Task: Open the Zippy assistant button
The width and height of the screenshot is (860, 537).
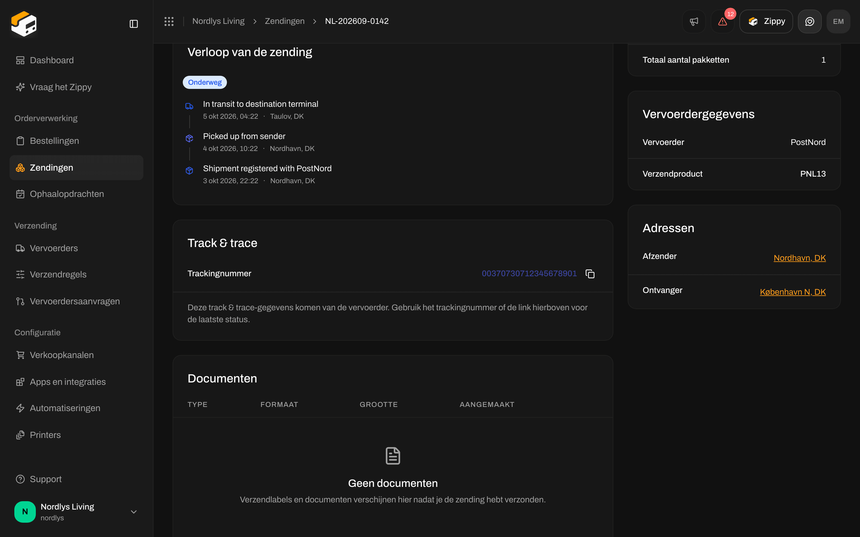Action: (x=766, y=21)
